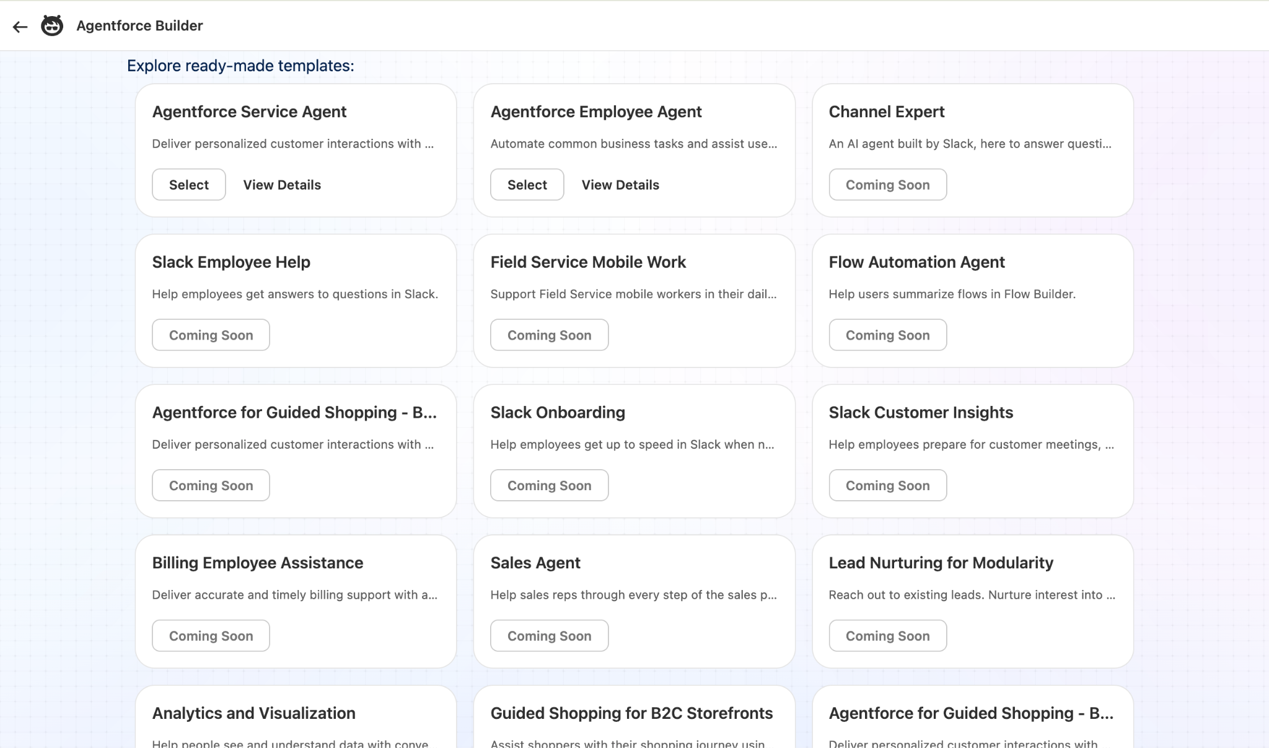This screenshot has height=748, width=1269.
Task: Select the Agentforce Service Agent template
Action: (189, 185)
